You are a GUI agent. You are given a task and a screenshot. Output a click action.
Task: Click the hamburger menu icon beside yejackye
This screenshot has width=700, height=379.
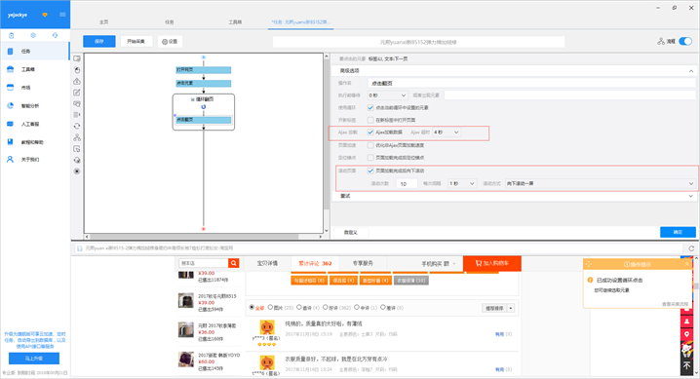tap(62, 15)
